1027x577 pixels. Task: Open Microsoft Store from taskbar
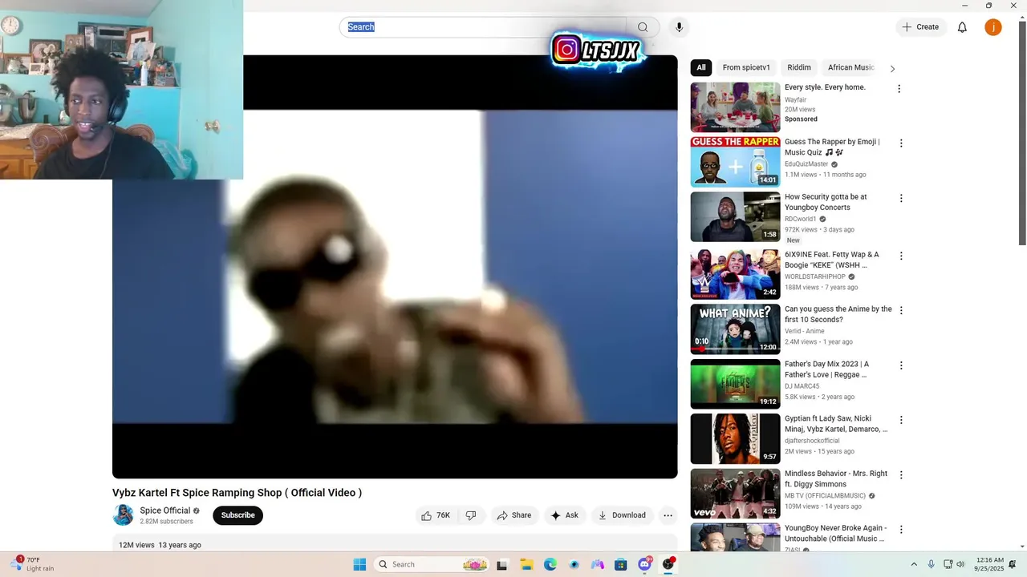tap(621, 564)
